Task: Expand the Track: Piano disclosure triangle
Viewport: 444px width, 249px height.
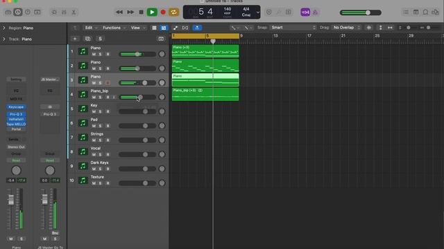Action: click(4, 39)
